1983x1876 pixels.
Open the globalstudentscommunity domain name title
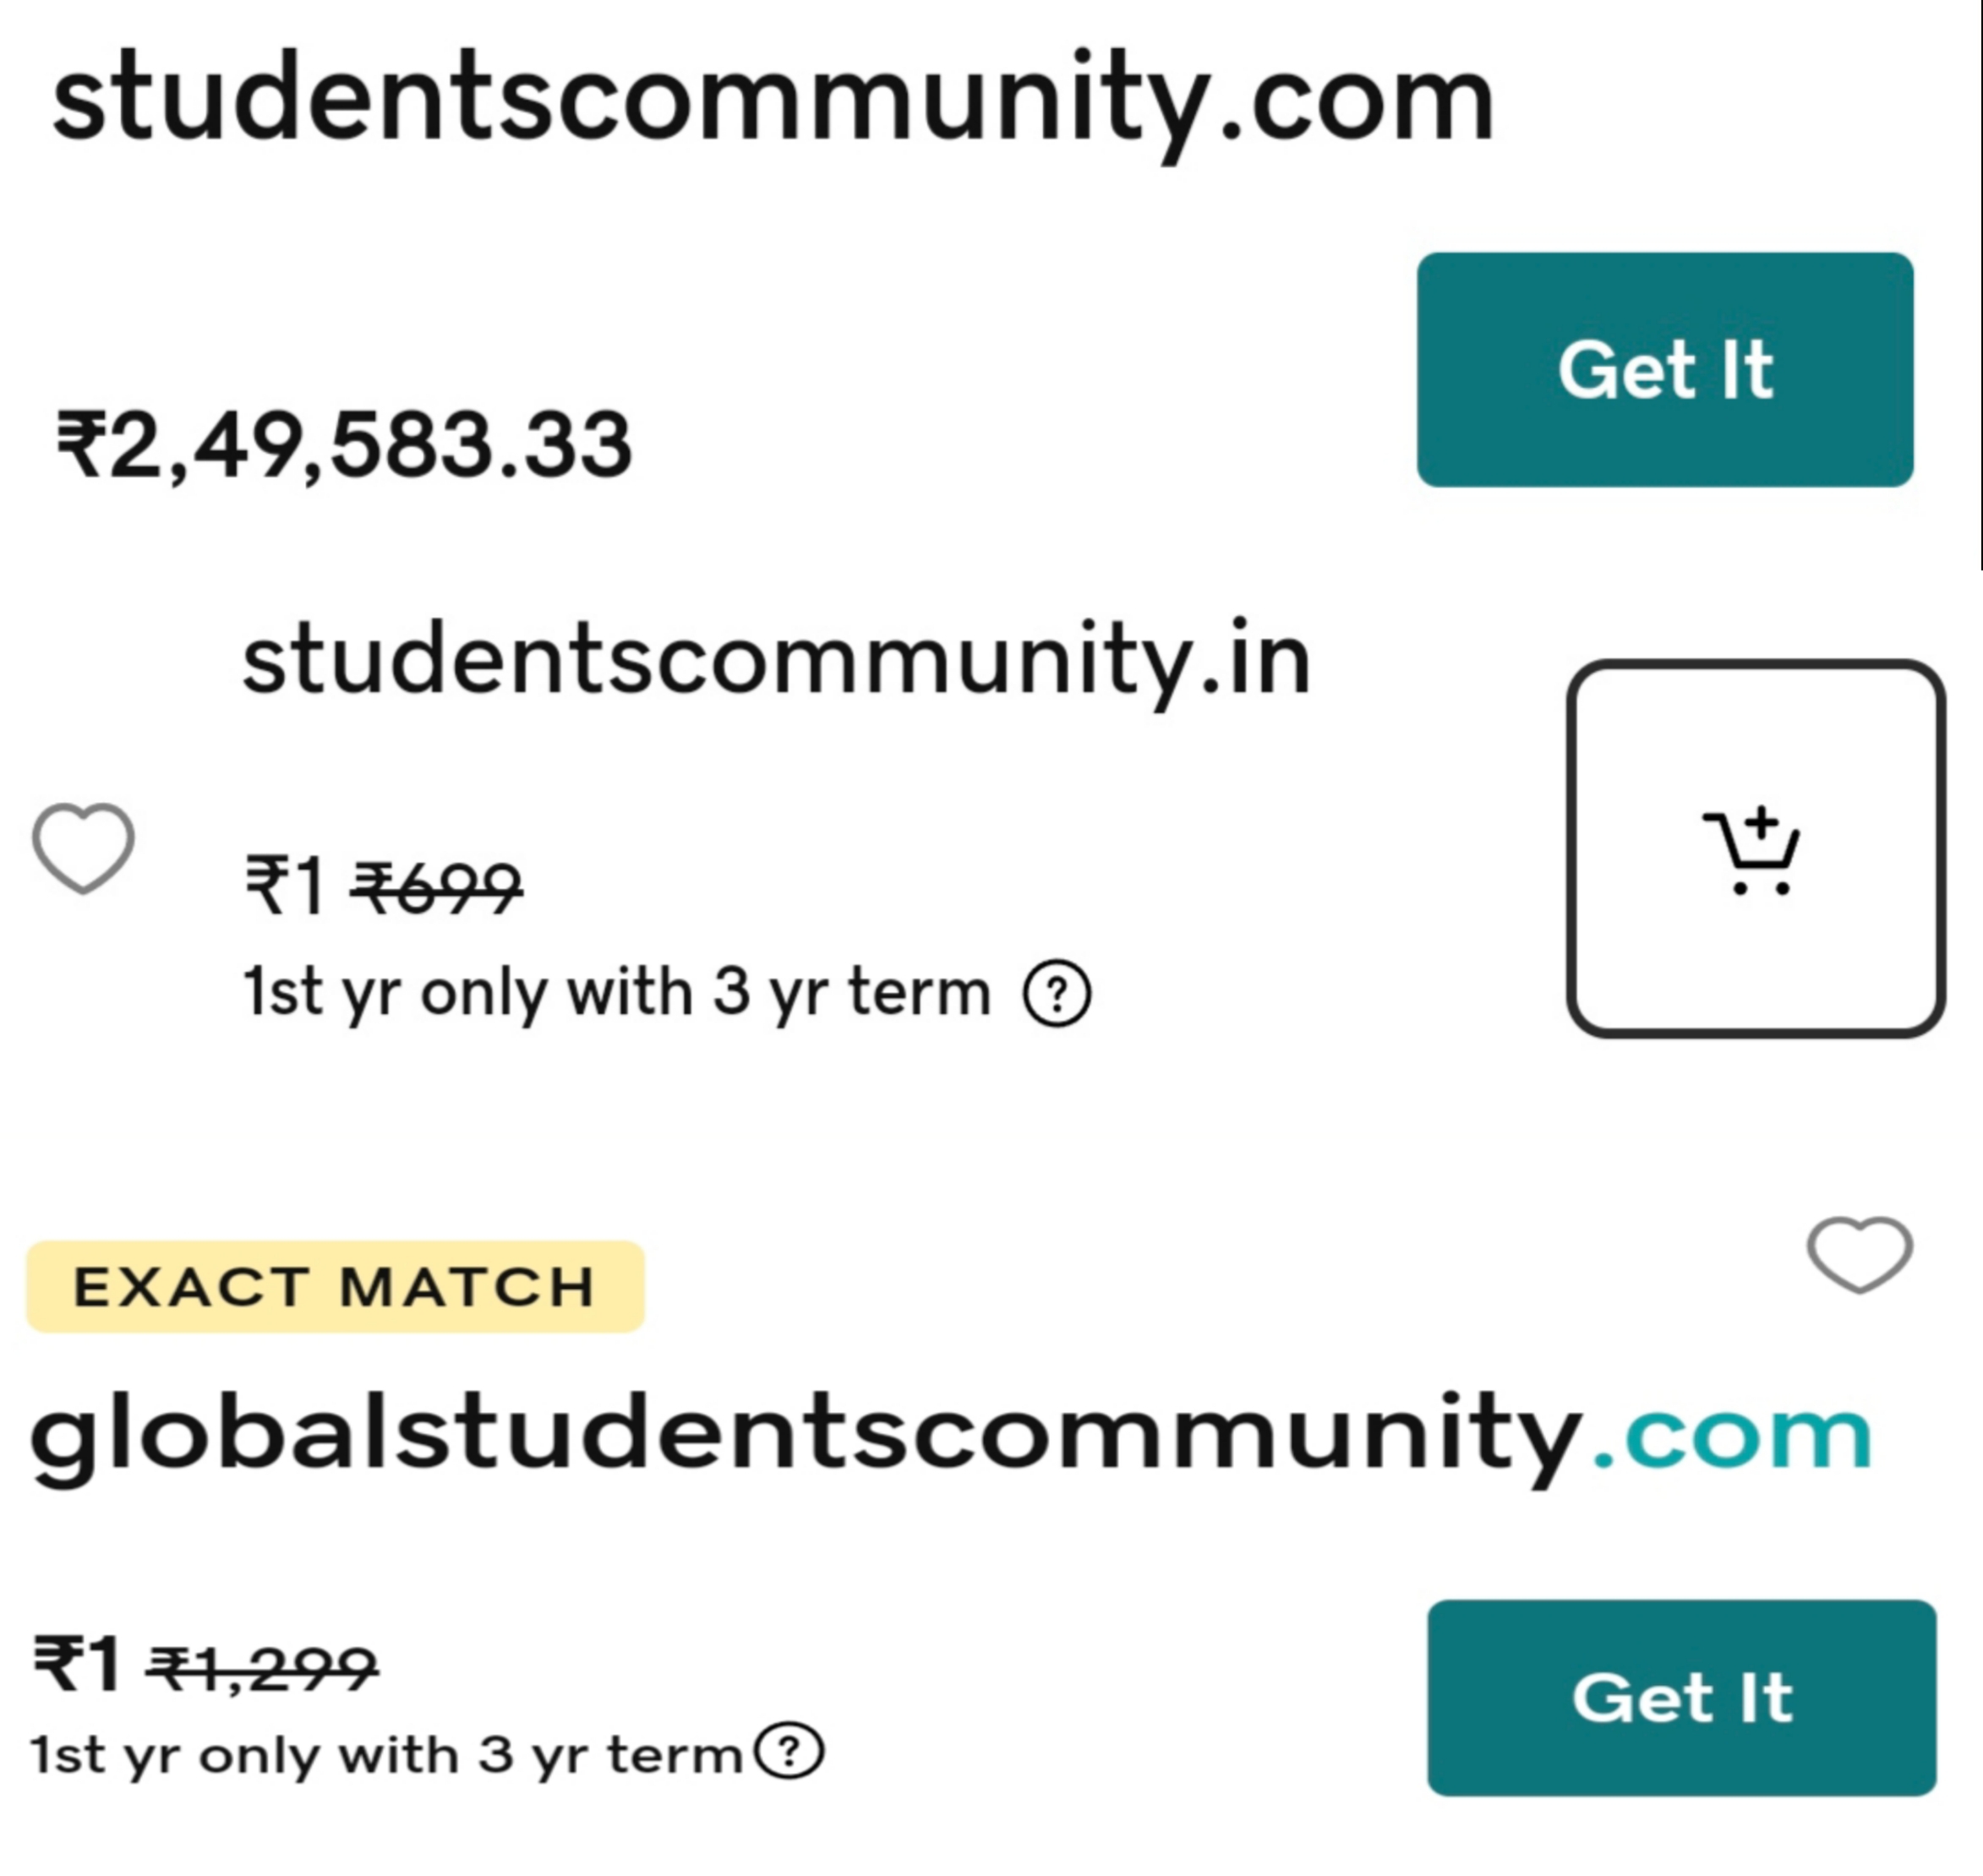(806, 1436)
